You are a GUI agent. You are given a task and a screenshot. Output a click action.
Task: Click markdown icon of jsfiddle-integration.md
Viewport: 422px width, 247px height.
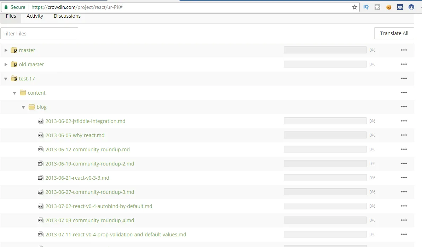click(40, 121)
